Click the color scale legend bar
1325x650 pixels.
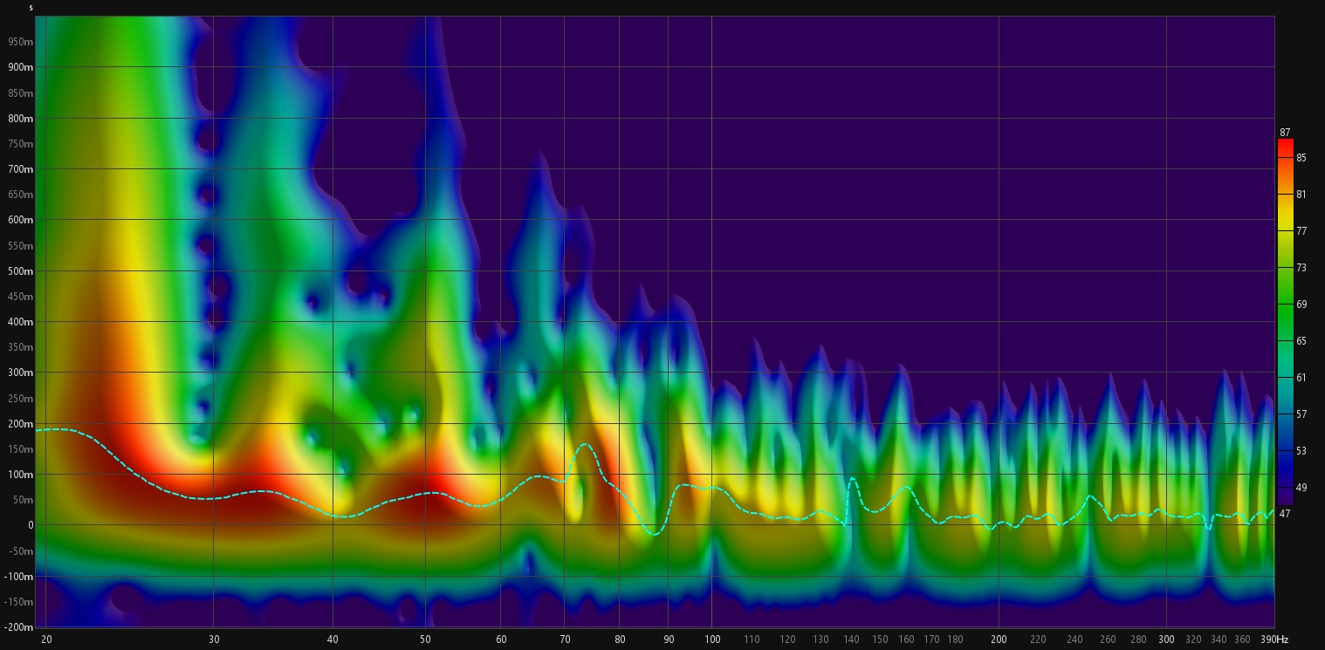coord(1285,322)
